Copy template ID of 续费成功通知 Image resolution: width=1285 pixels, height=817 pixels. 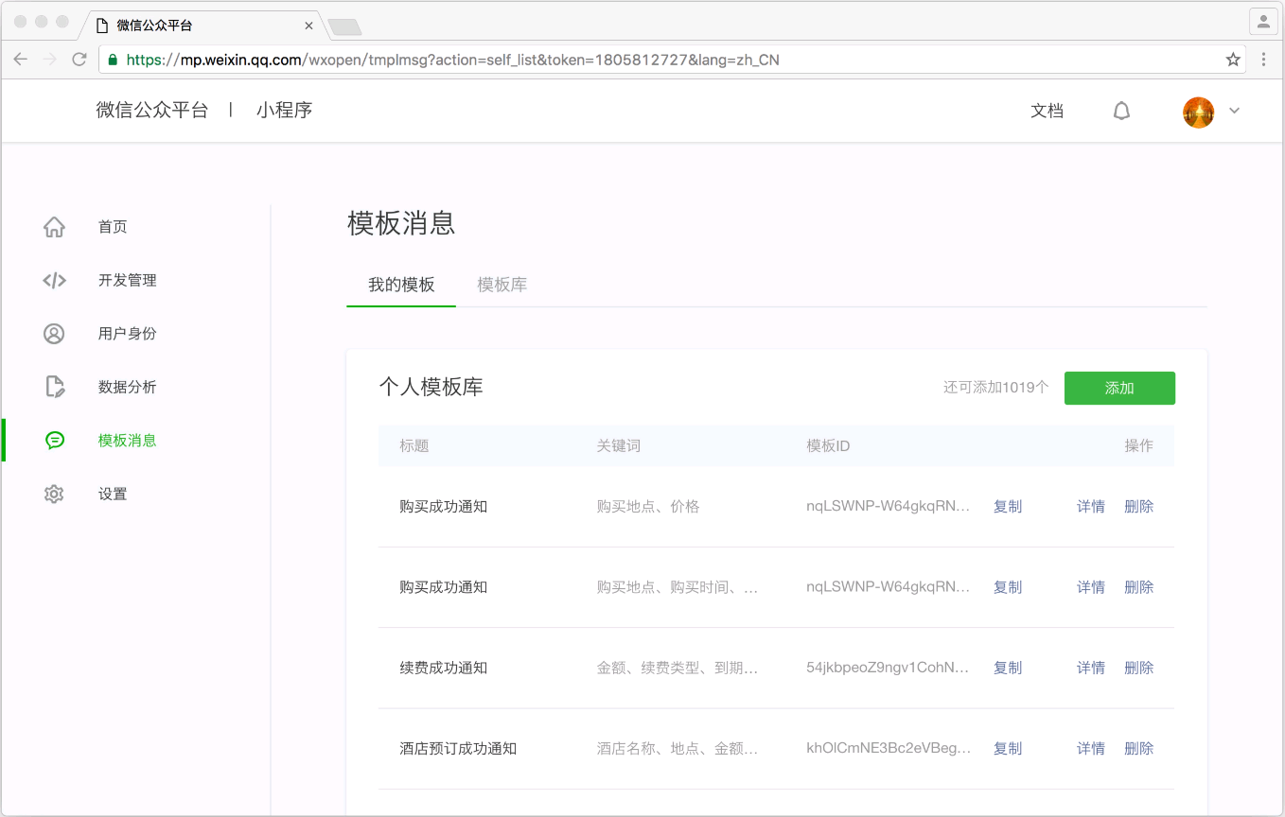[x=1008, y=668]
